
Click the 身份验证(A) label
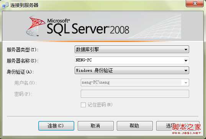point(20,72)
